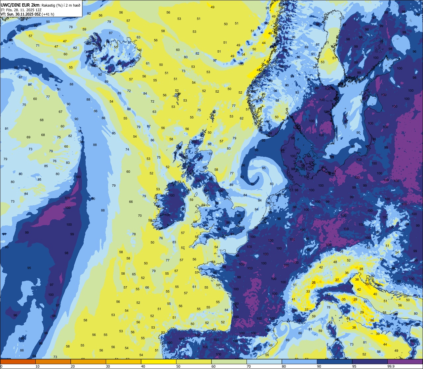423x369 pixels.
Task: Click the legend scale label '10'
Action: [x=38, y=366]
